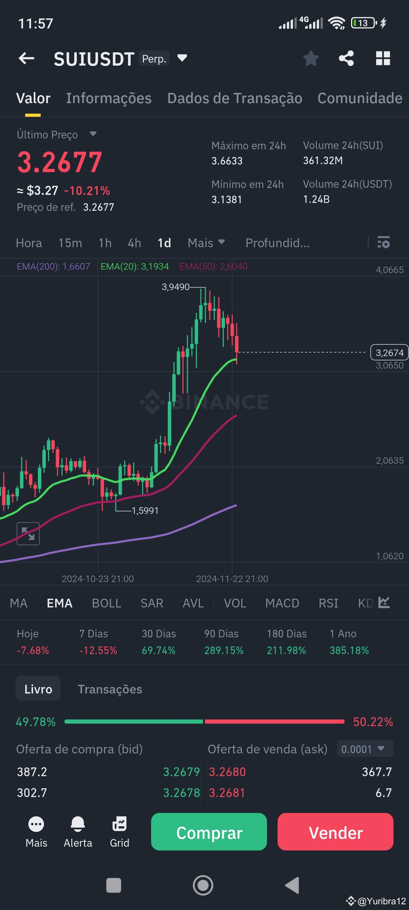Tap the EMA(50) legend value
Image resolution: width=409 pixels, height=910 pixels.
(x=214, y=267)
